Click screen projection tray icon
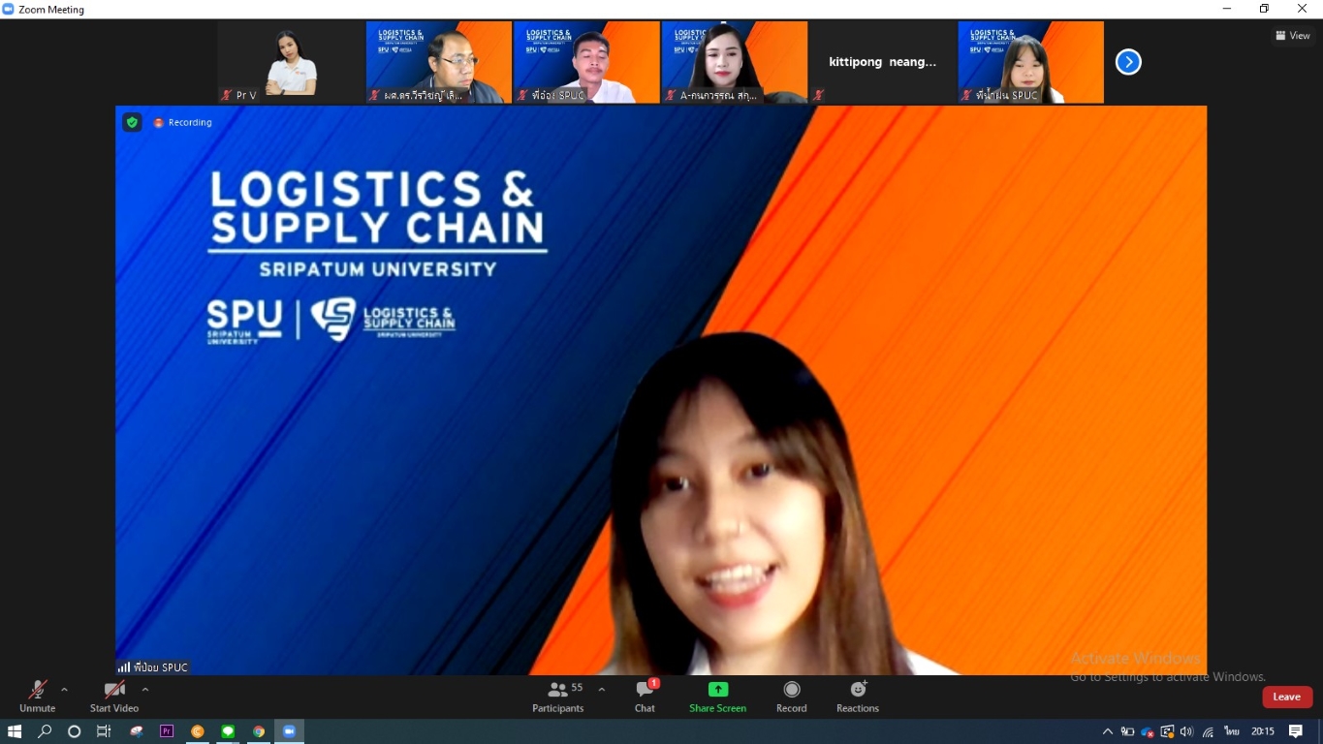This screenshot has width=1323, height=744. tap(1168, 731)
